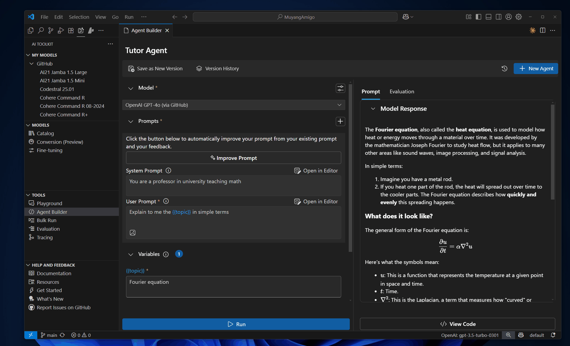Add a new prompt with plus icon
The width and height of the screenshot is (570, 346).
pyautogui.click(x=340, y=121)
